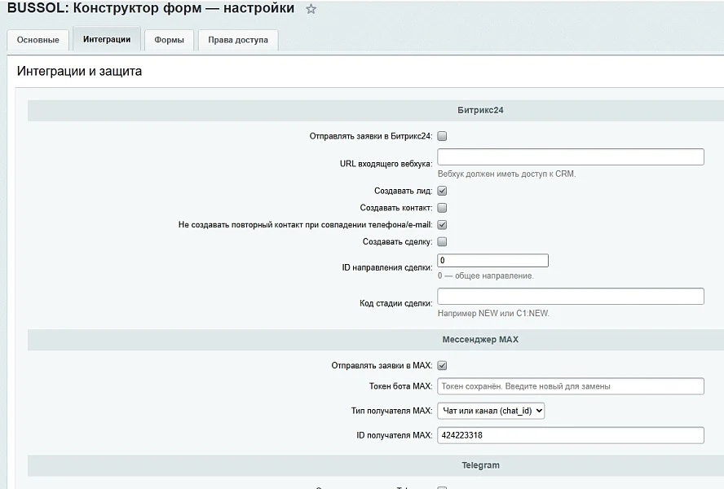Click the Битрикс24 section header
724x489 pixels.
click(x=480, y=110)
